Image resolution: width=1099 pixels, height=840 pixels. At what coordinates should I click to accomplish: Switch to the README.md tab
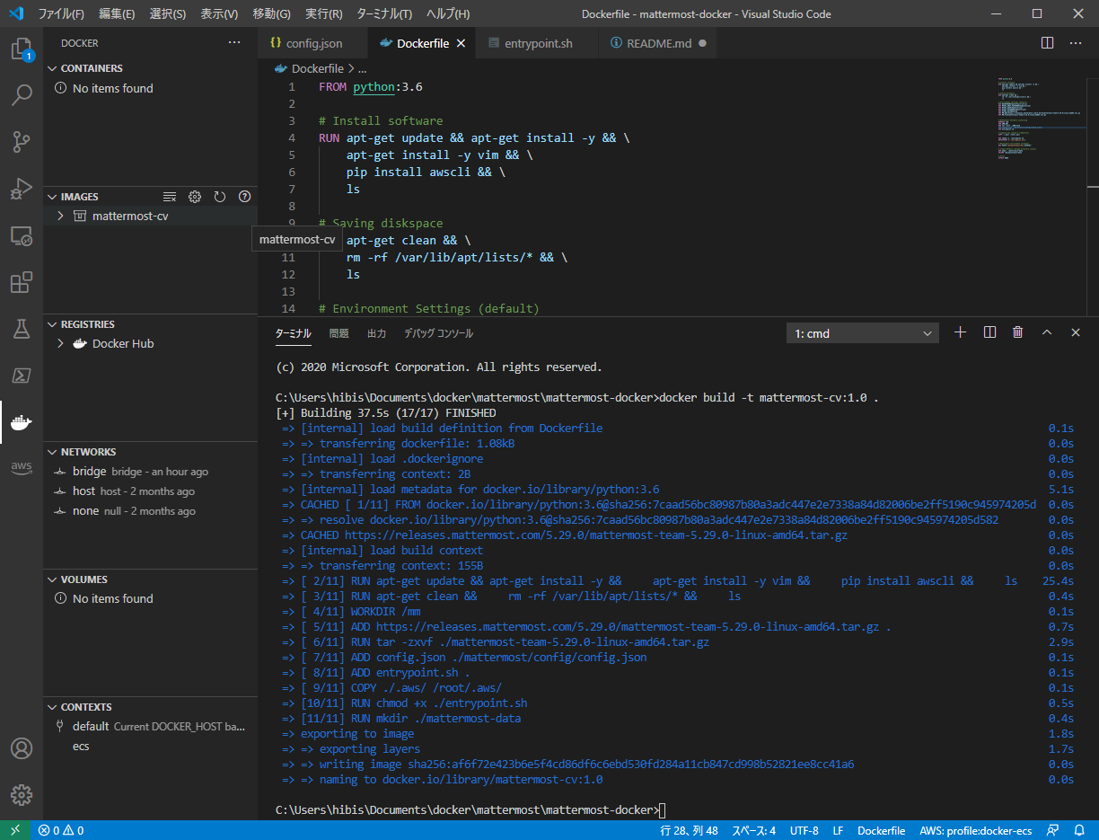pyautogui.click(x=657, y=43)
